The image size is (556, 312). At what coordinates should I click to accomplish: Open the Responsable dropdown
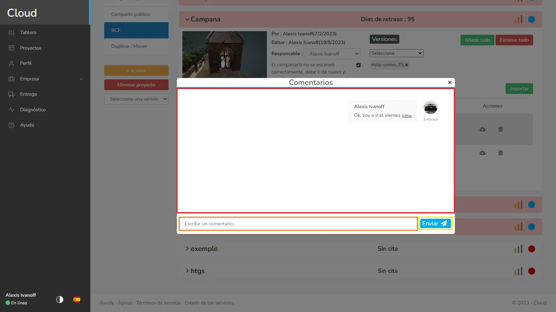click(x=332, y=54)
